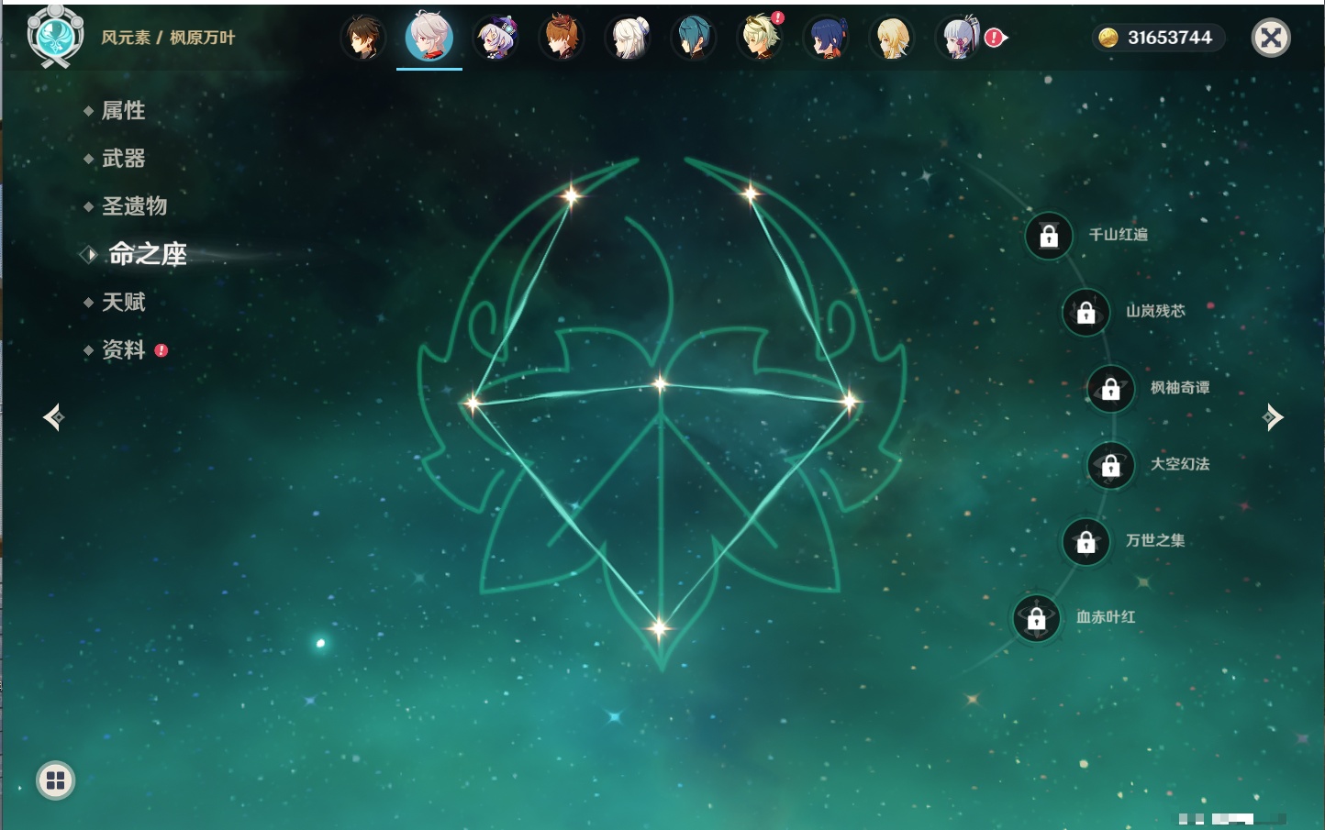Click the center star of the constellation

[660, 383]
